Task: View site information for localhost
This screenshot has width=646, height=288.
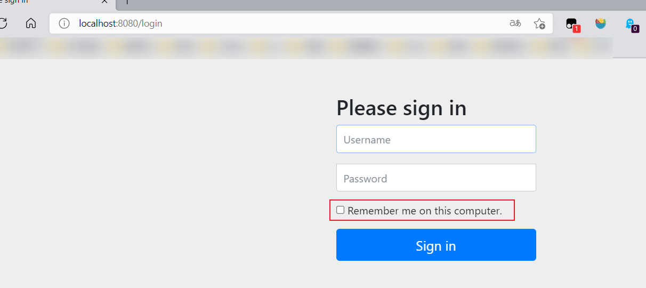Action: tap(64, 23)
